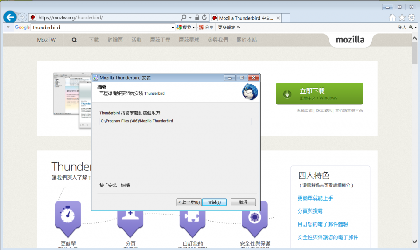
Task: Click the Thunderbird logo in installer dialog
Action: (250, 92)
